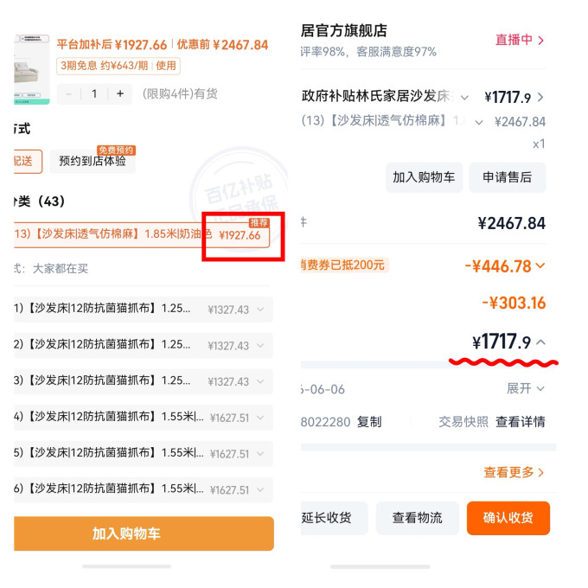Expand the variant spec chevron under title
The width and height of the screenshot is (588, 588).
(x=479, y=122)
